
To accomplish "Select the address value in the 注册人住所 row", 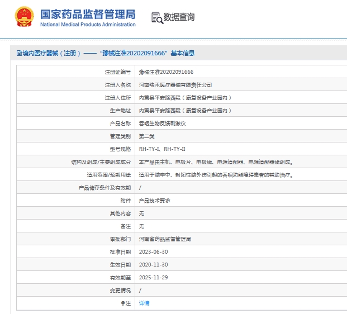I will click(185, 98).
